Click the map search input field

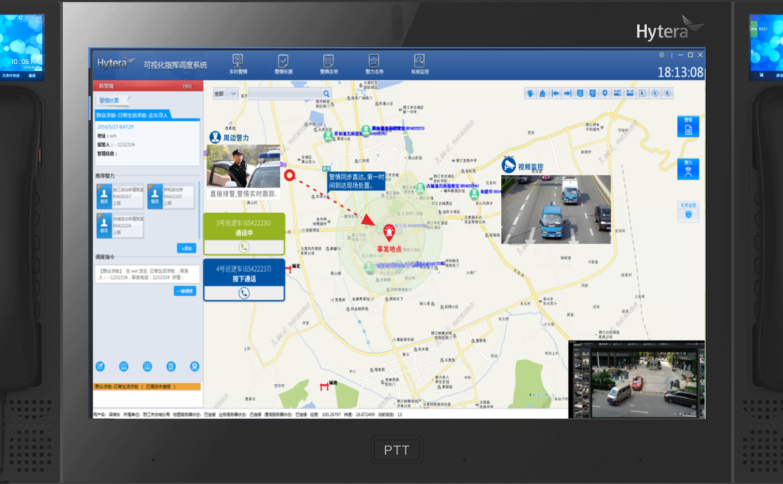285,93
